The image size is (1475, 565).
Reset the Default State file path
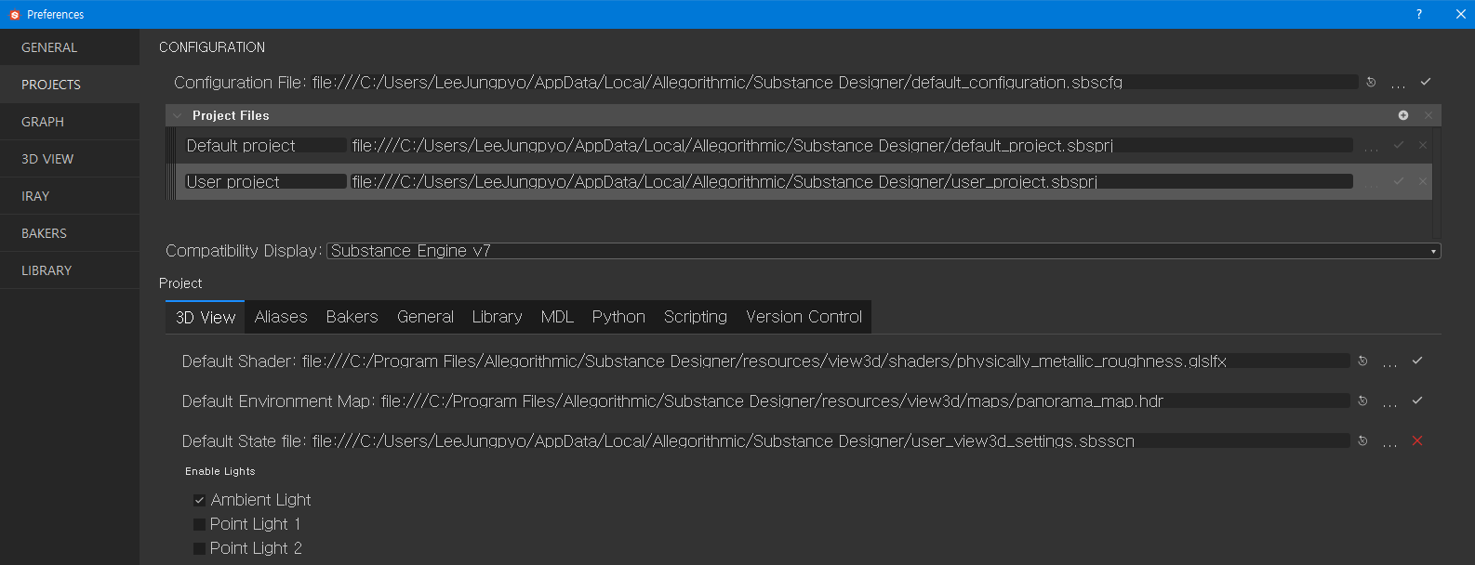pyautogui.click(x=1362, y=440)
